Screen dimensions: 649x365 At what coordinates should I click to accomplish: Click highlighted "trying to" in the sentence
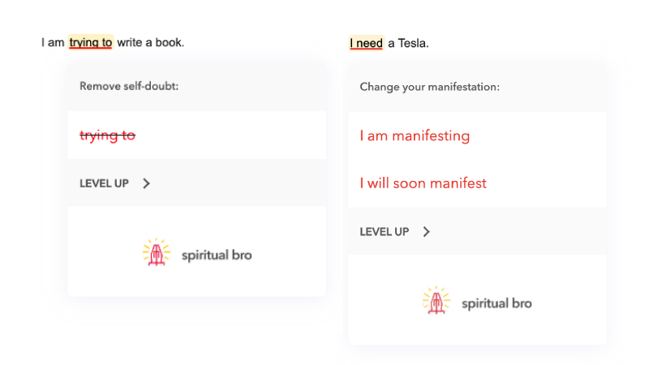pos(91,42)
